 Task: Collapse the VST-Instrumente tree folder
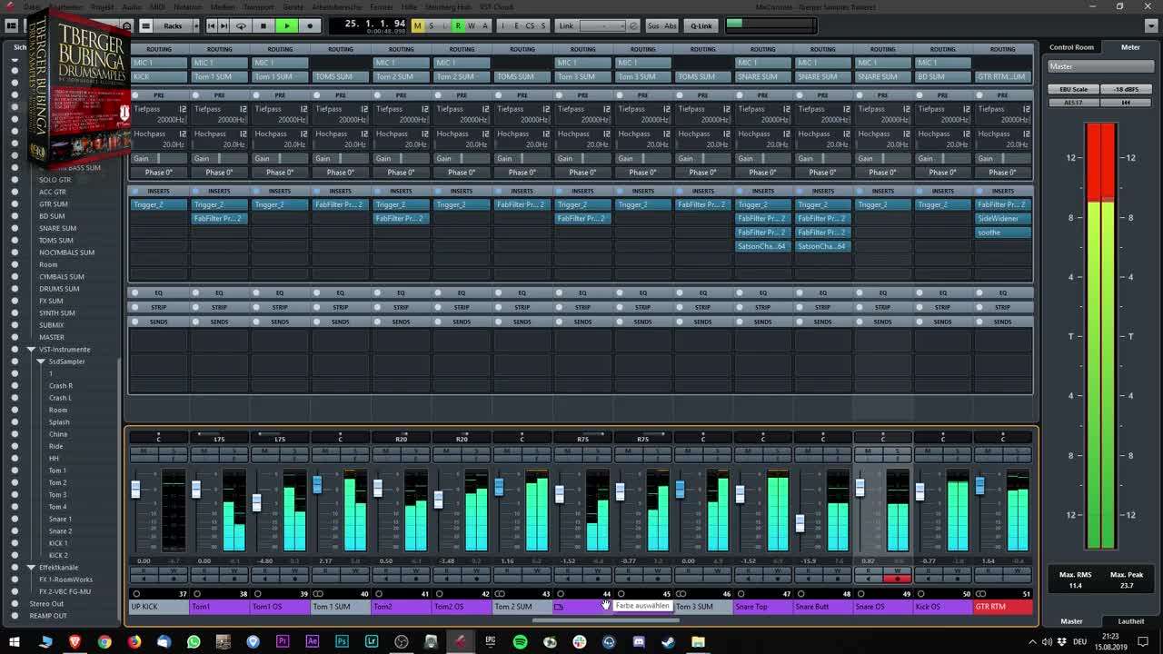(31, 349)
